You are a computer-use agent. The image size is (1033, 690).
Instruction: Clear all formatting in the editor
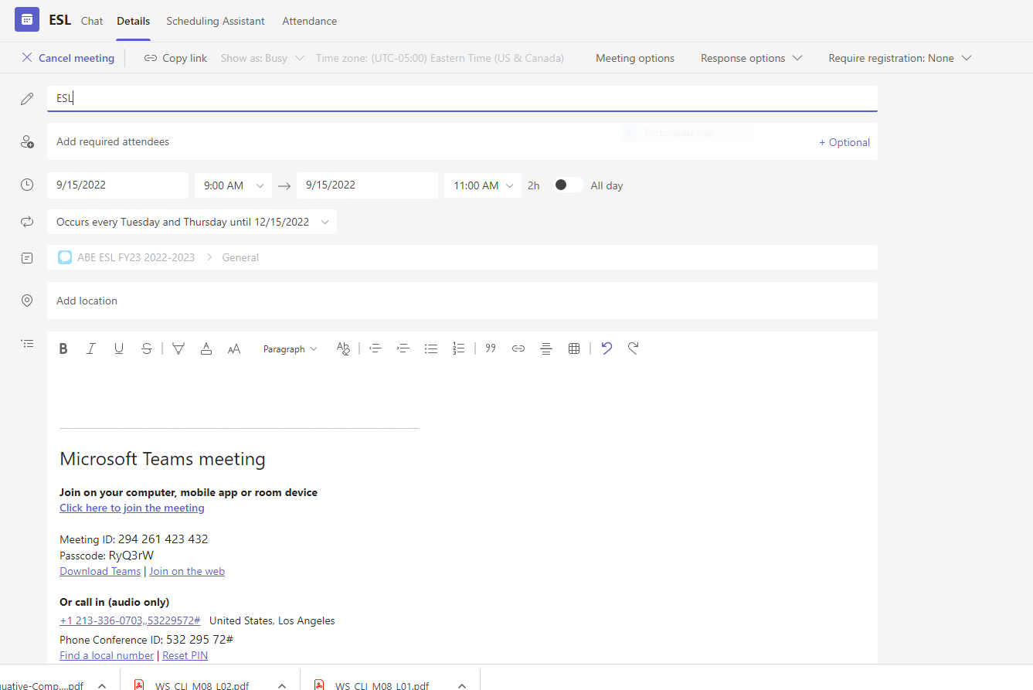coord(343,349)
